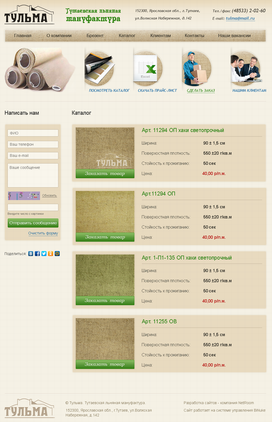This screenshot has height=422, width=272.
Task: Open the tulma@mail.ru email link
Action: pos(240,18)
